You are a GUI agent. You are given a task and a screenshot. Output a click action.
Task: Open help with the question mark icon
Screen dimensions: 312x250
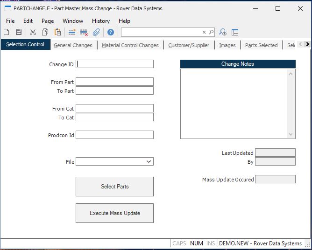tap(111, 32)
